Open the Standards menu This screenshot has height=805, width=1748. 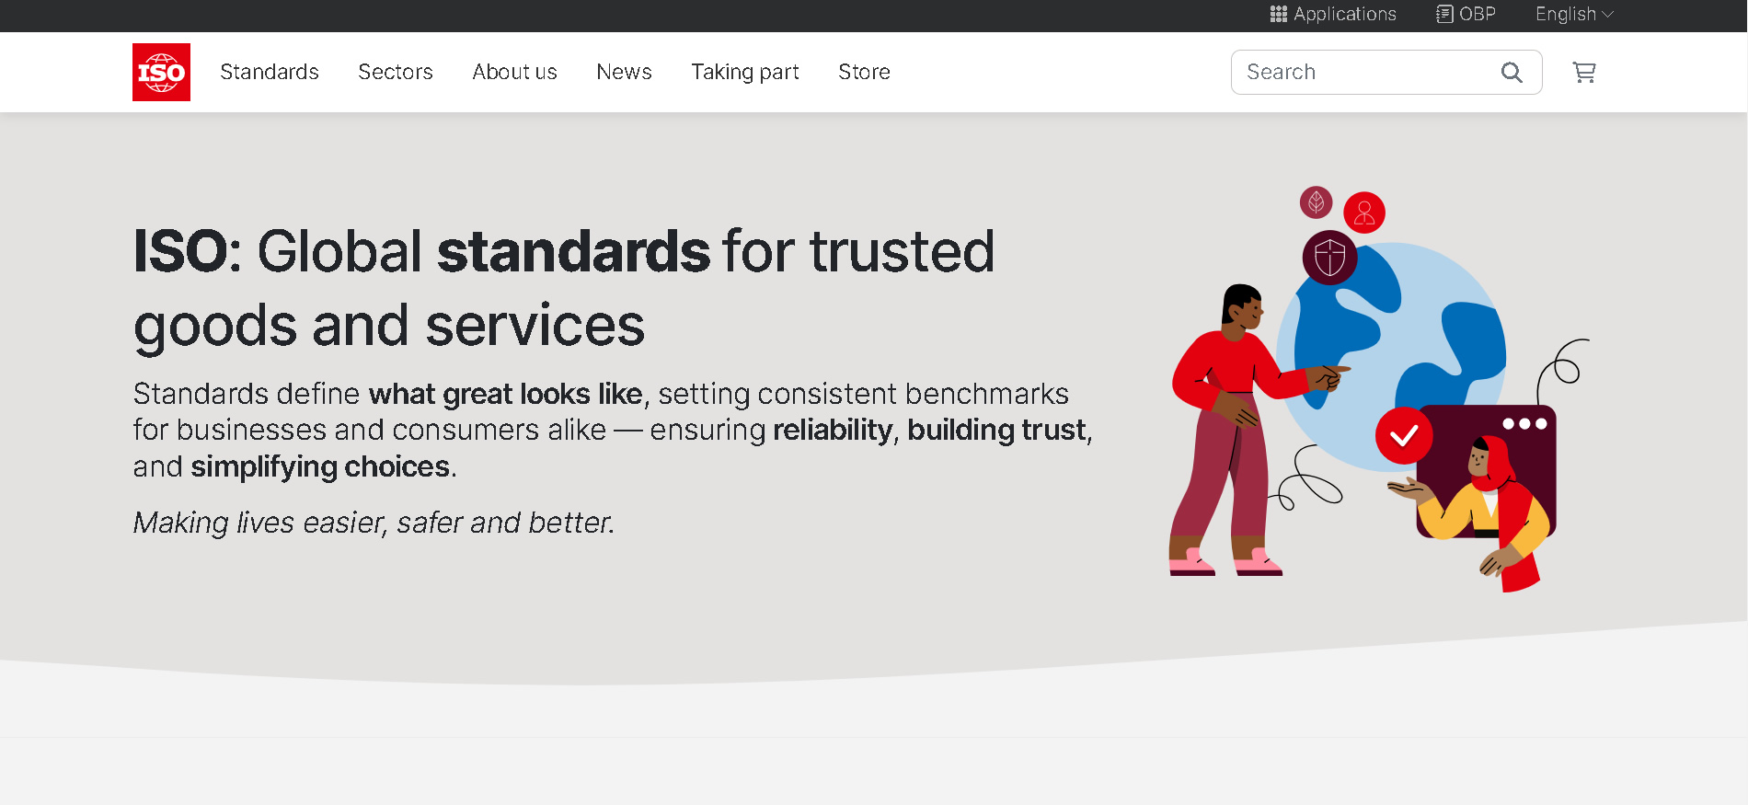coord(270,72)
